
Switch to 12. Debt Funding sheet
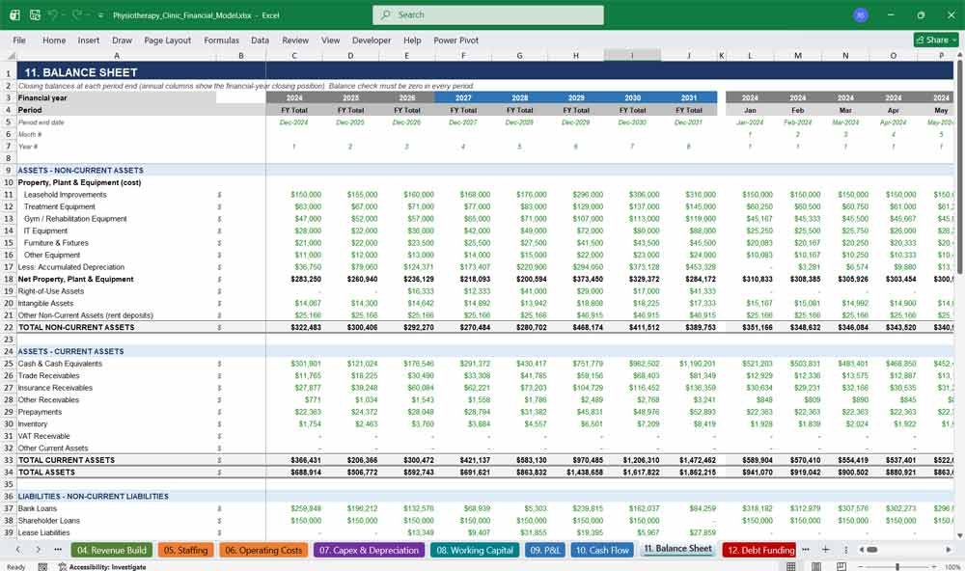tap(760, 550)
